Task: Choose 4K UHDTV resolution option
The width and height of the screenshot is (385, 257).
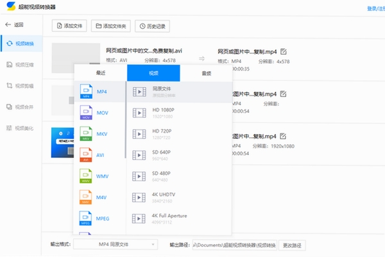Action: [x=179, y=197]
